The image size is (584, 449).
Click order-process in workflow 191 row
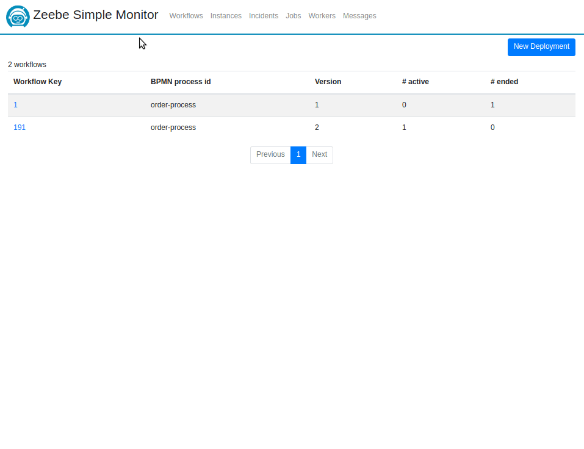pos(173,128)
